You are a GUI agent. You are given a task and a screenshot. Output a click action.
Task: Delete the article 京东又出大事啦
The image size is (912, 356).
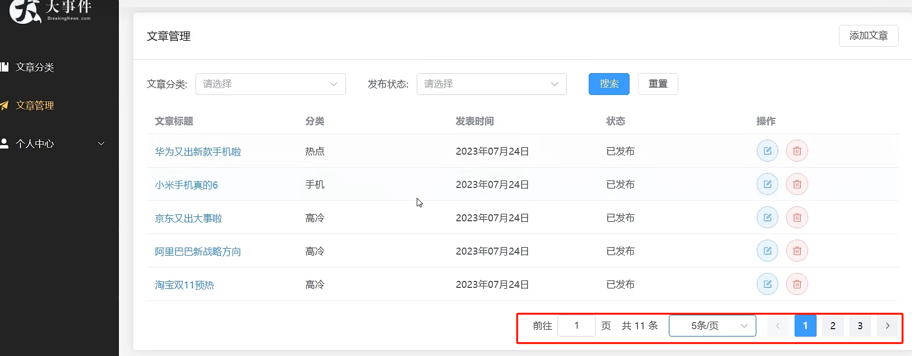click(797, 217)
